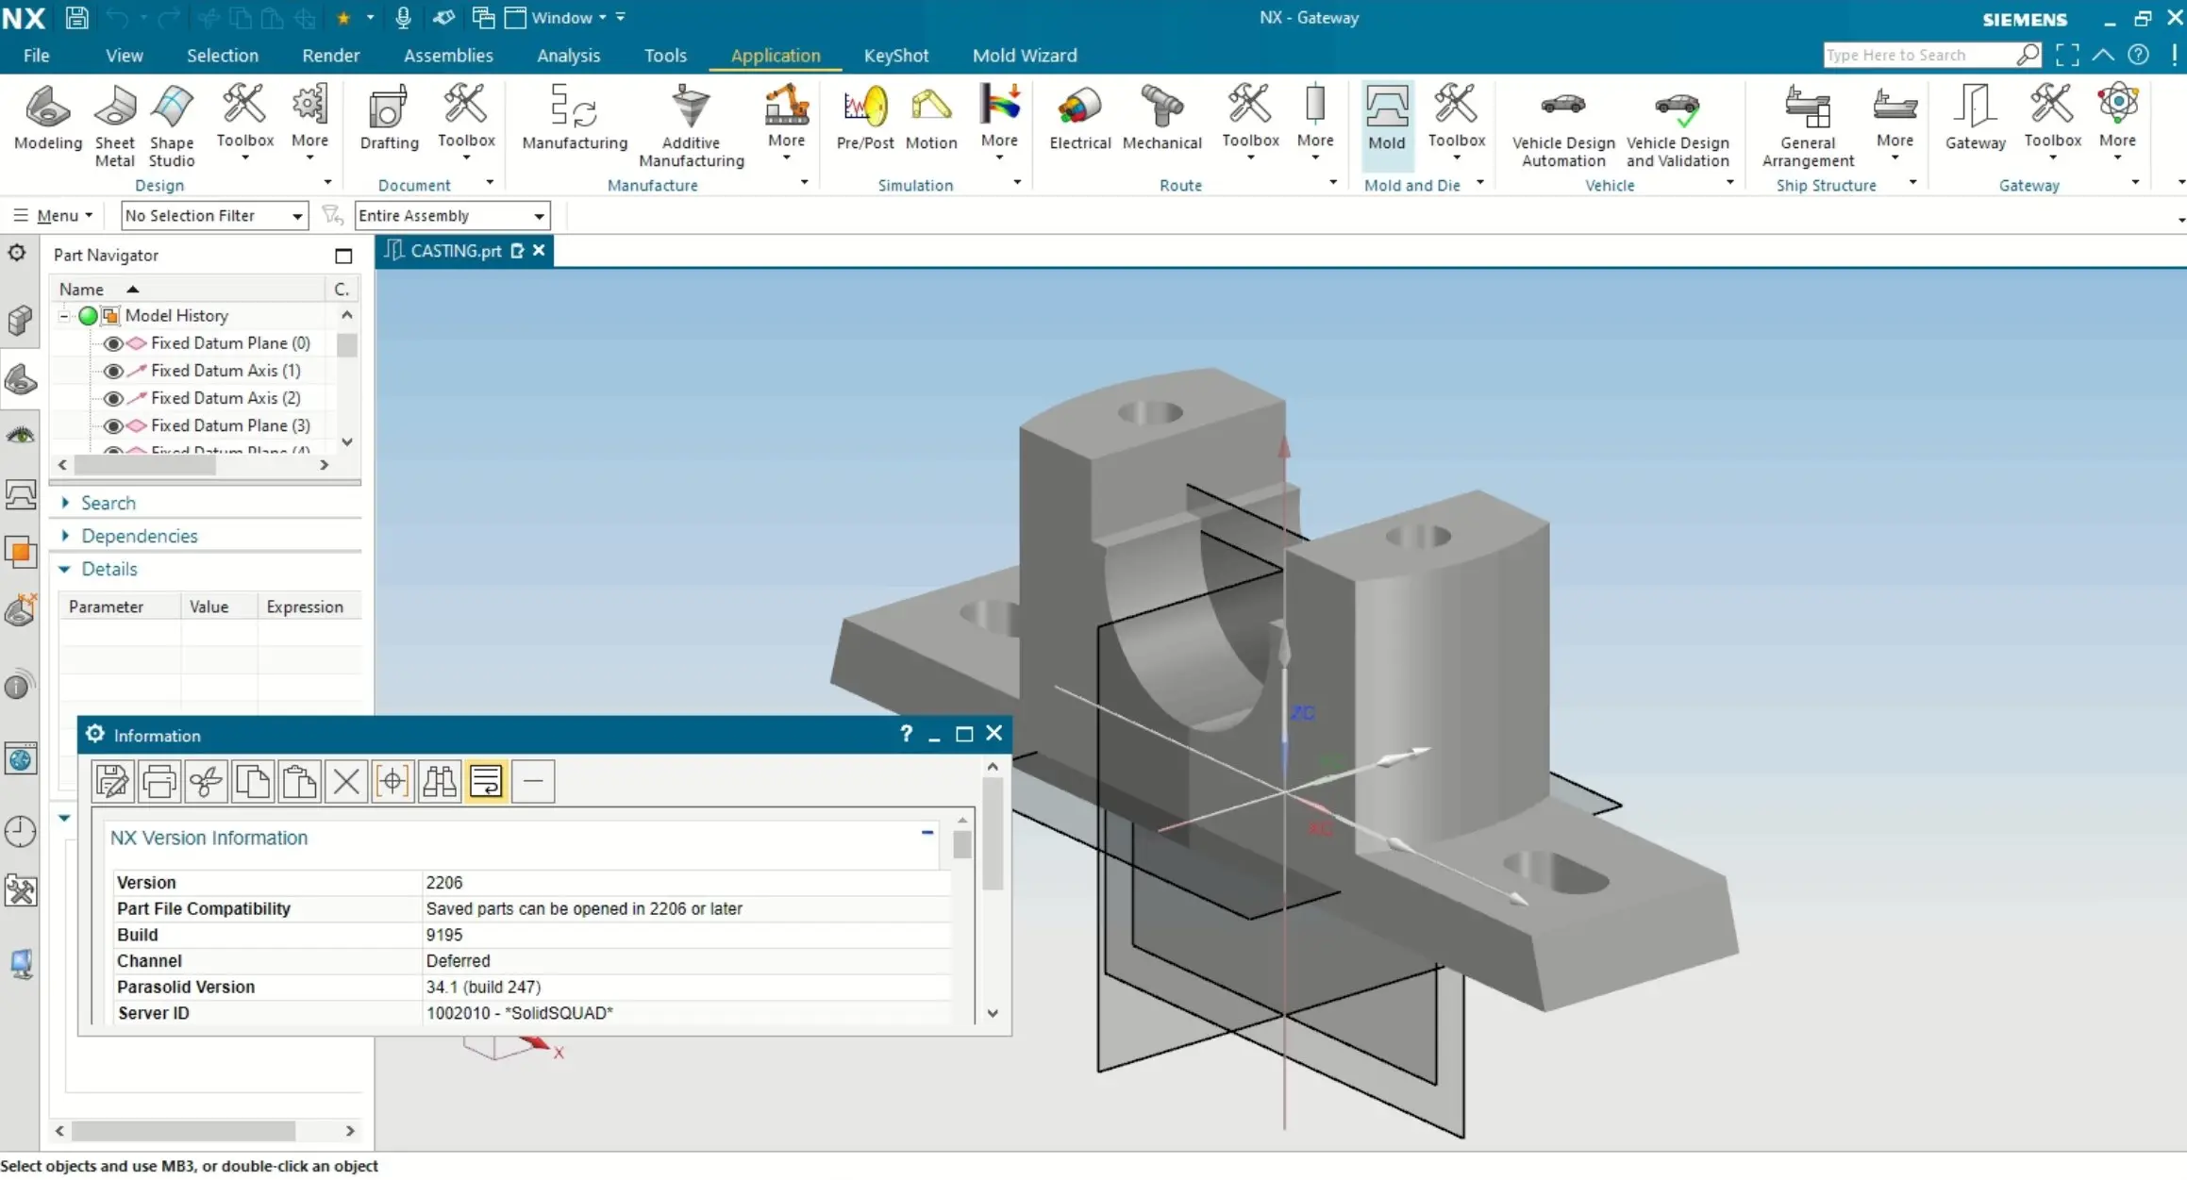2187x1180 pixels.
Task: Open Electrical routing application
Action: point(1079,118)
